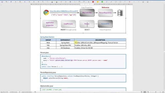This screenshot has height=93, width=165.
Task: Click the 'Spring Data JPA' table cell
Action: [x=65, y=45]
